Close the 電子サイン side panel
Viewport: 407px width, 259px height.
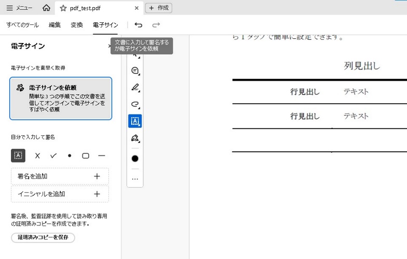click(109, 46)
